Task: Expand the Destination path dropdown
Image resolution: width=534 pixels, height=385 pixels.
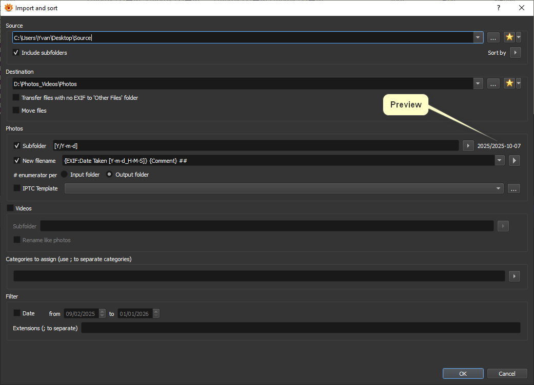Action: point(478,83)
